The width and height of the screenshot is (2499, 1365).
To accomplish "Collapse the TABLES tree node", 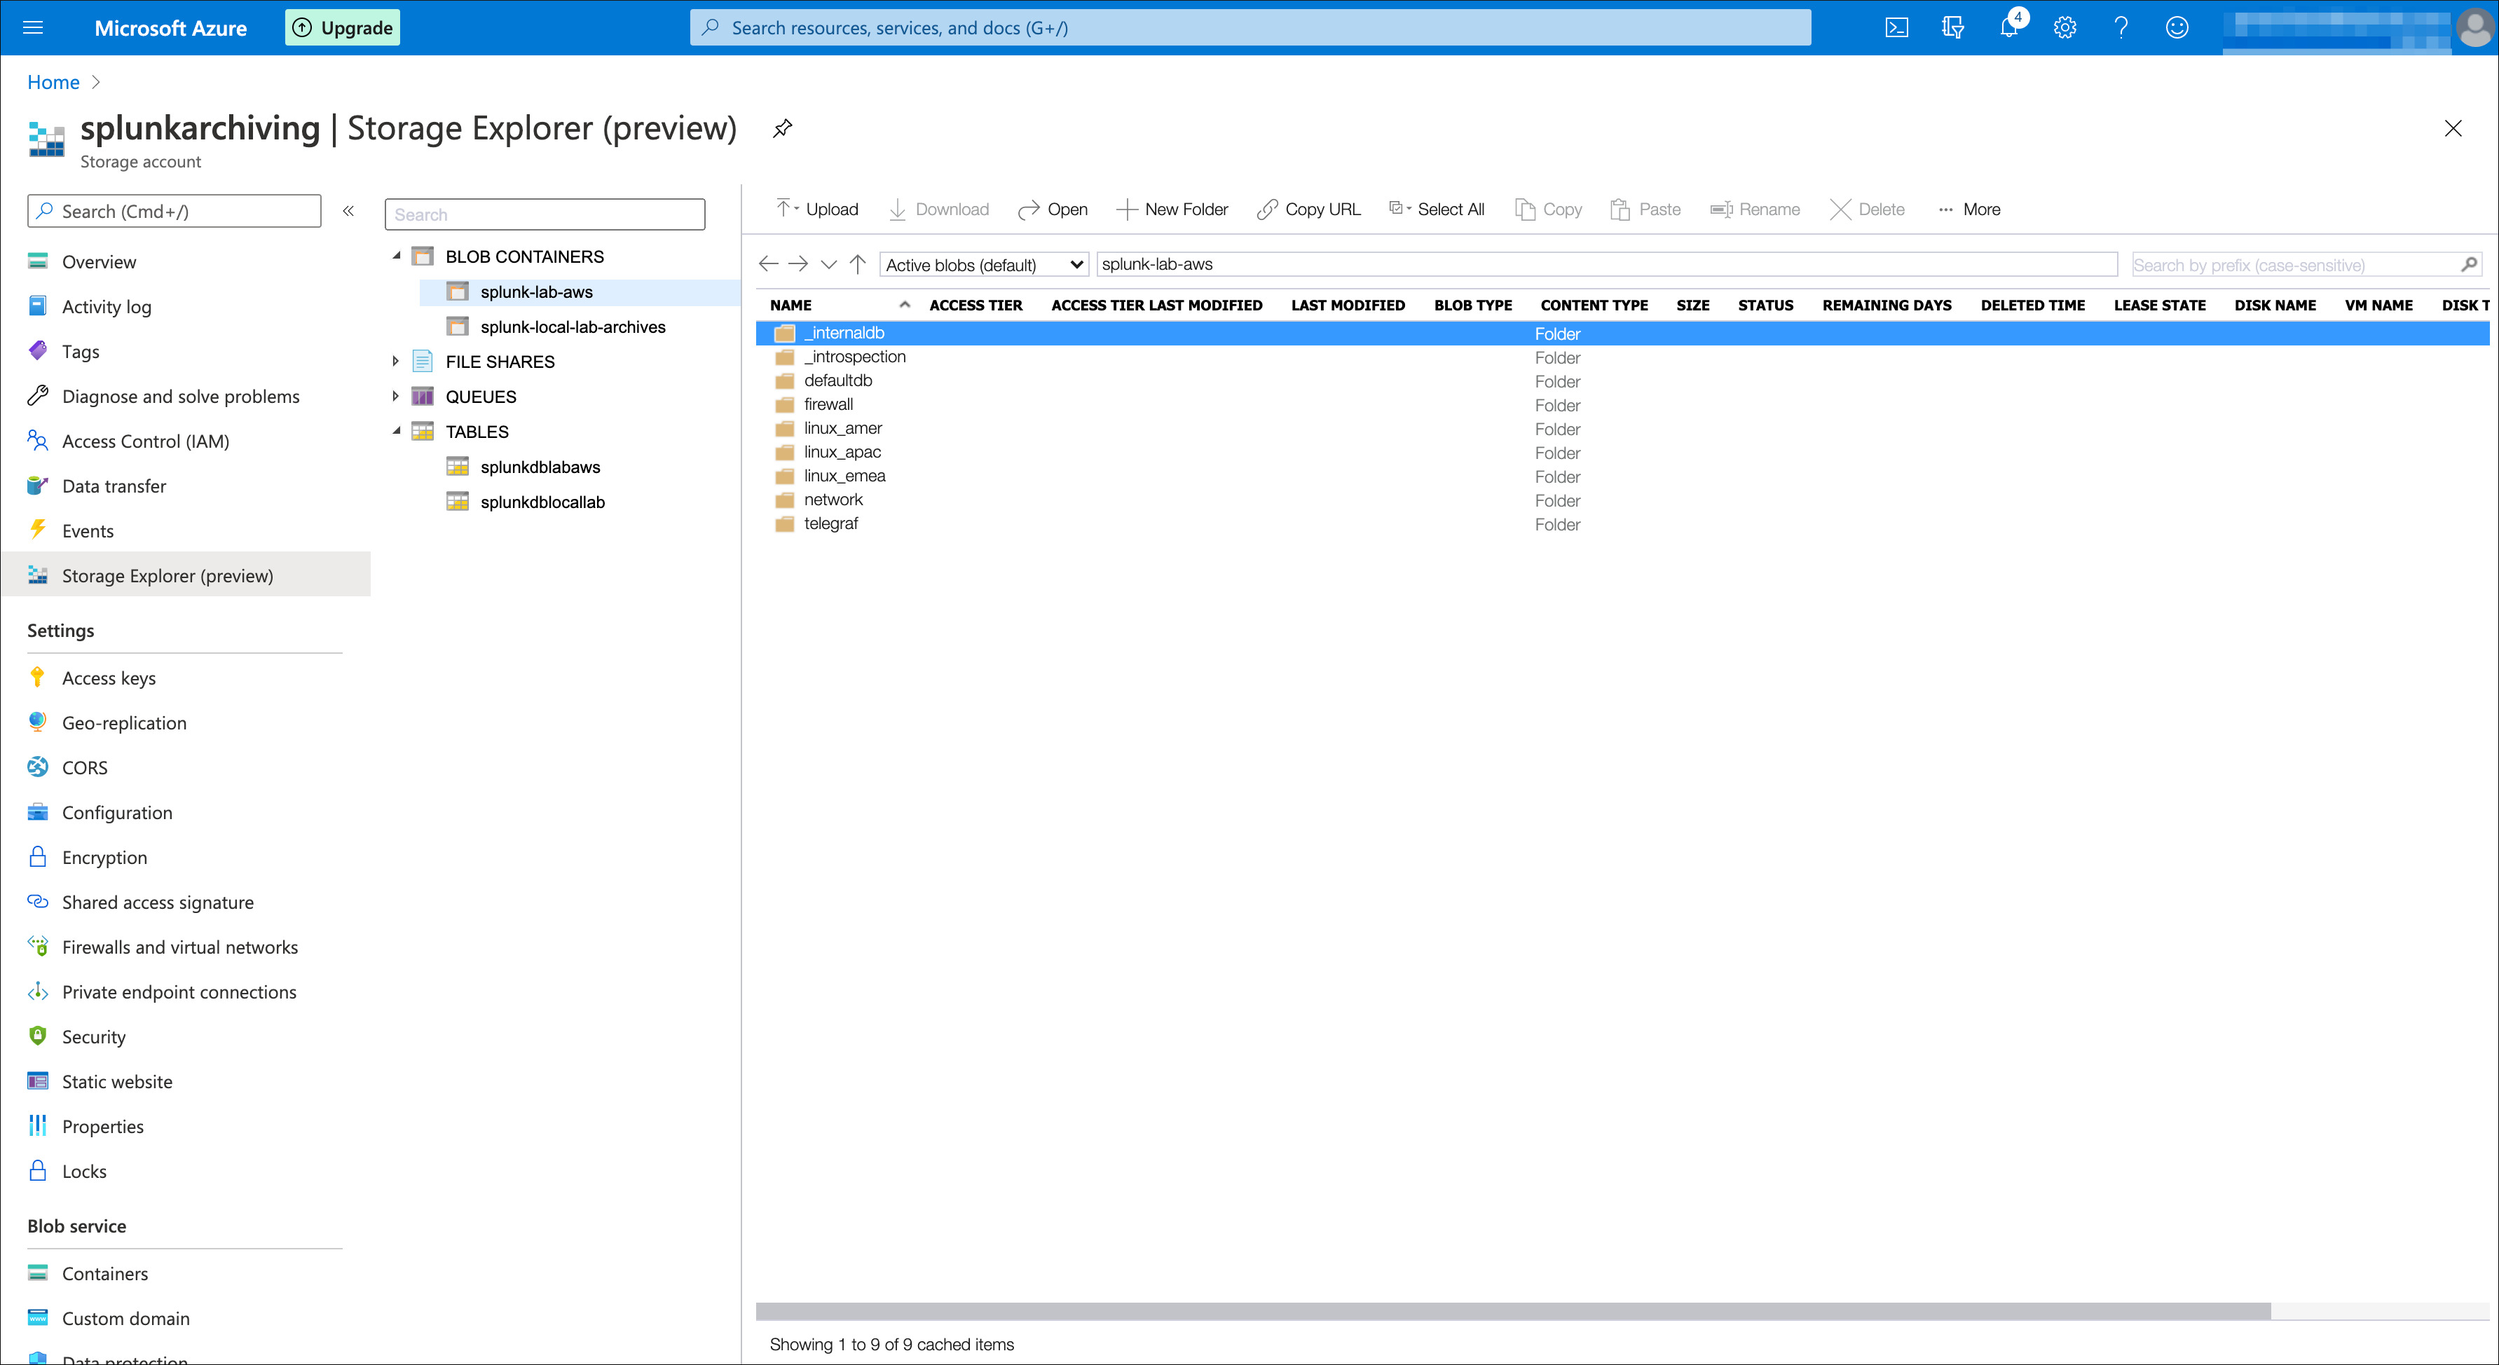I will [x=396, y=431].
